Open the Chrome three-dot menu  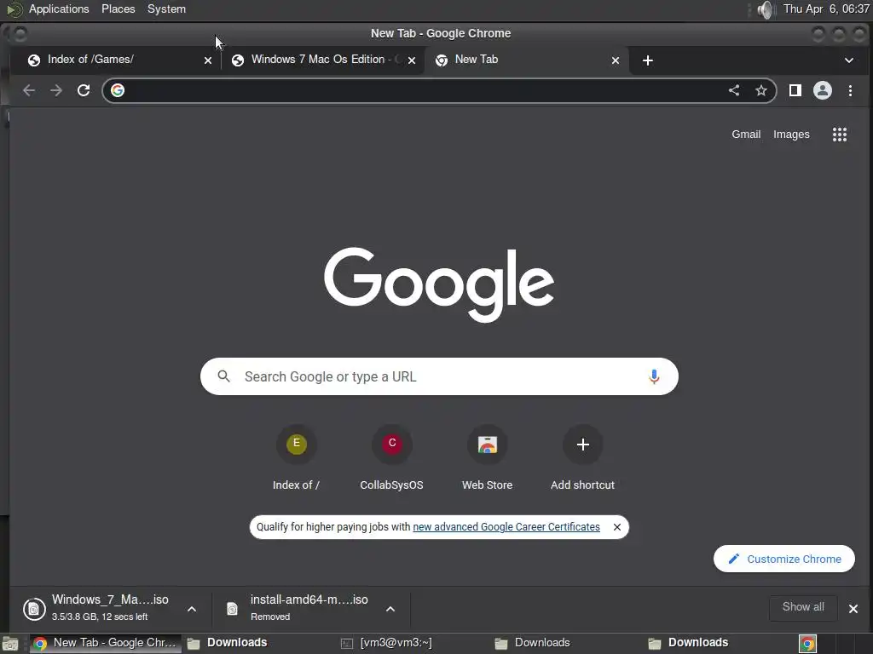tap(850, 90)
